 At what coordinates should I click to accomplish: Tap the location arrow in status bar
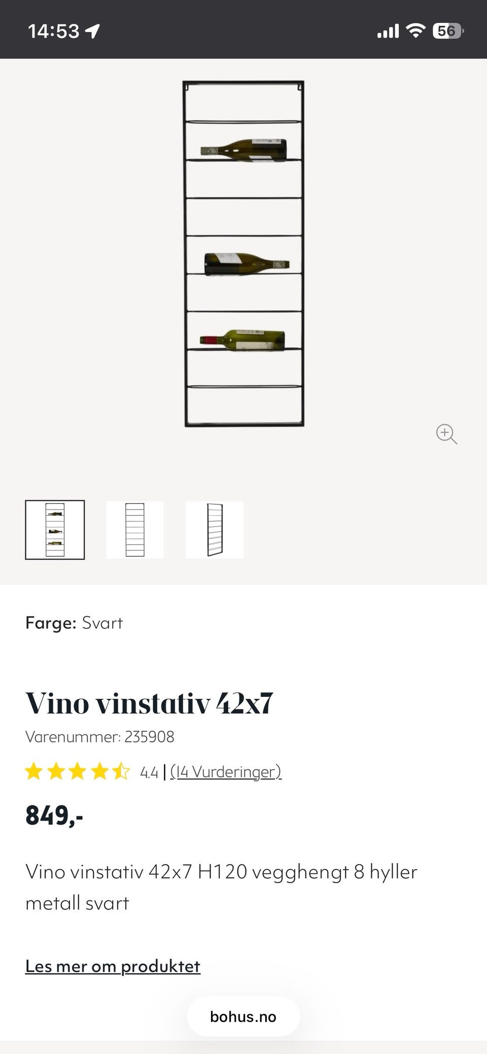92,31
